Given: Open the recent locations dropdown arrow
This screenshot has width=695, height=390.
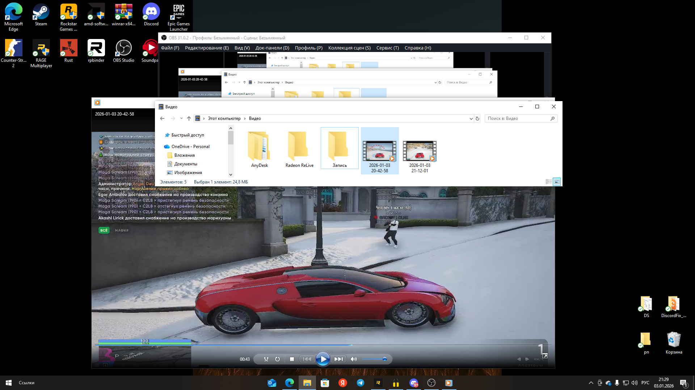Looking at the screenshot, I should [181, 118].
